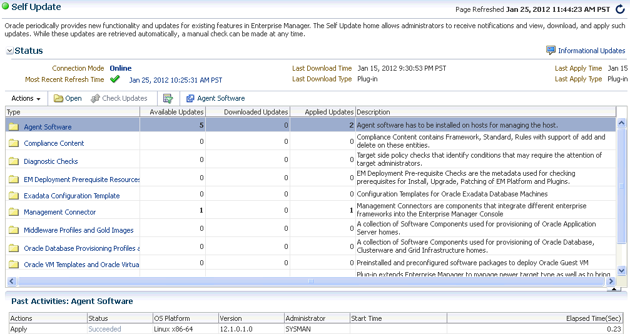Collapse the Past Activities panel splitter arrow
The width and height of the screenshot is (630, 334).
click(x=614, y=290)
